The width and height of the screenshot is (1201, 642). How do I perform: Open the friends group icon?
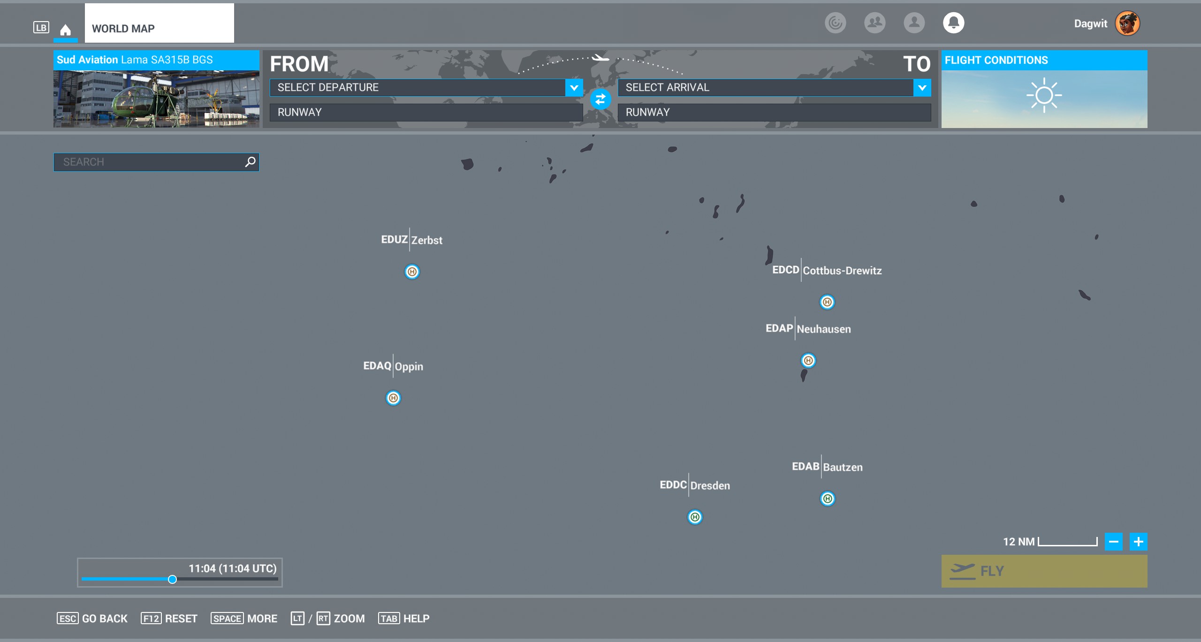pos(874,23)
